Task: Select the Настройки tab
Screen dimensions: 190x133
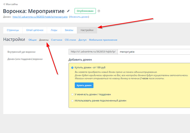Action: click(87, 30)
